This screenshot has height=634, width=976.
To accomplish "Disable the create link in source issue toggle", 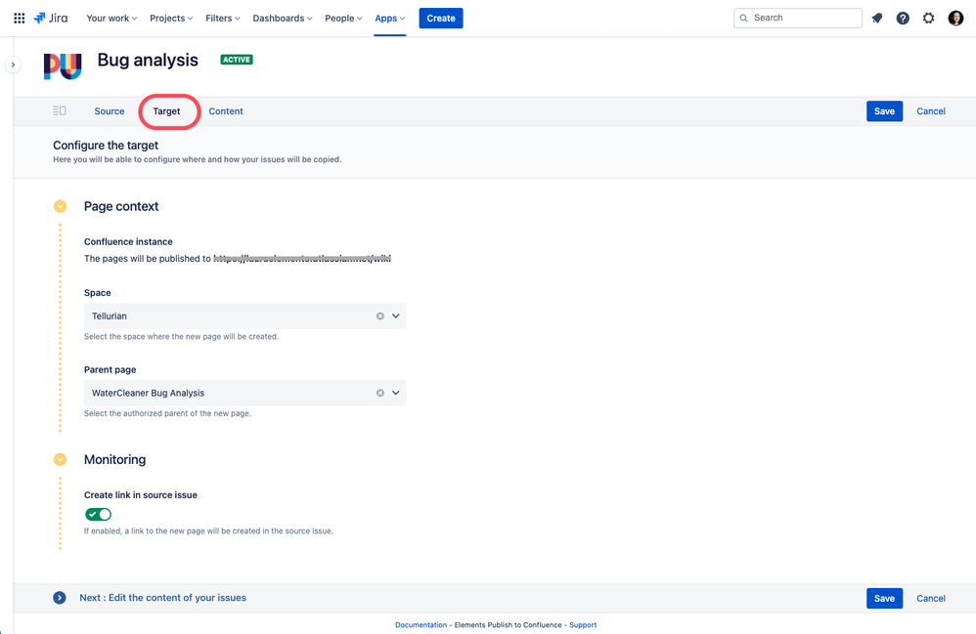I will click(x=98, y=514).
